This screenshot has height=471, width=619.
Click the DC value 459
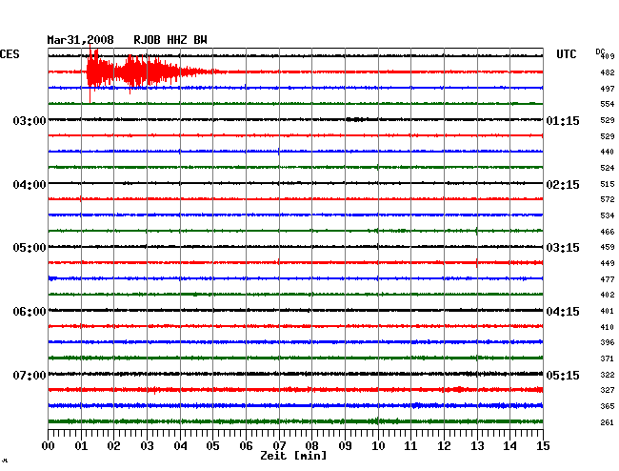pyautogui.click(x=608, y=247)
